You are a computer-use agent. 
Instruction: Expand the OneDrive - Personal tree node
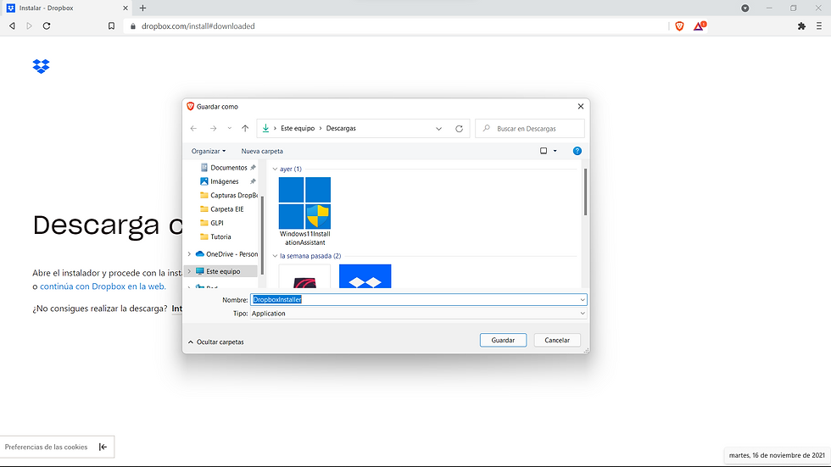189,254
